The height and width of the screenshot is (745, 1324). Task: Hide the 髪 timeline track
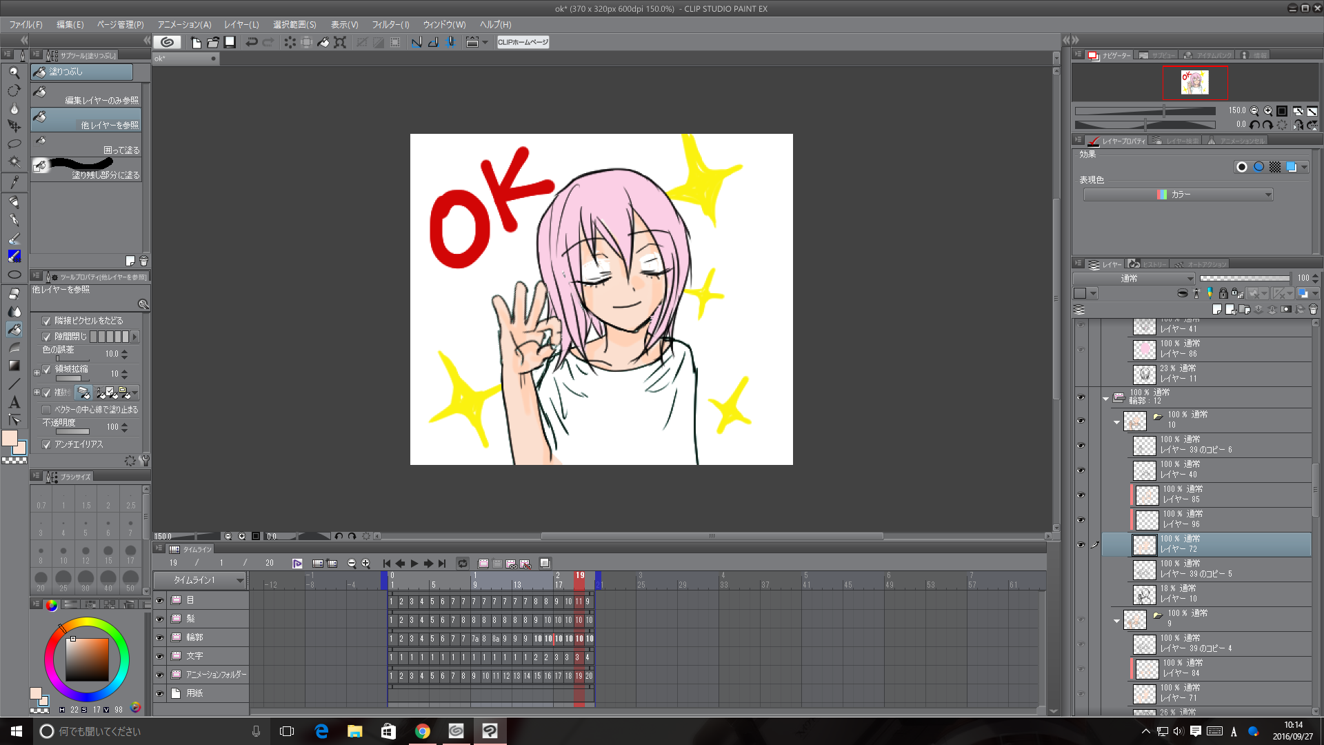tap(159, 619)
